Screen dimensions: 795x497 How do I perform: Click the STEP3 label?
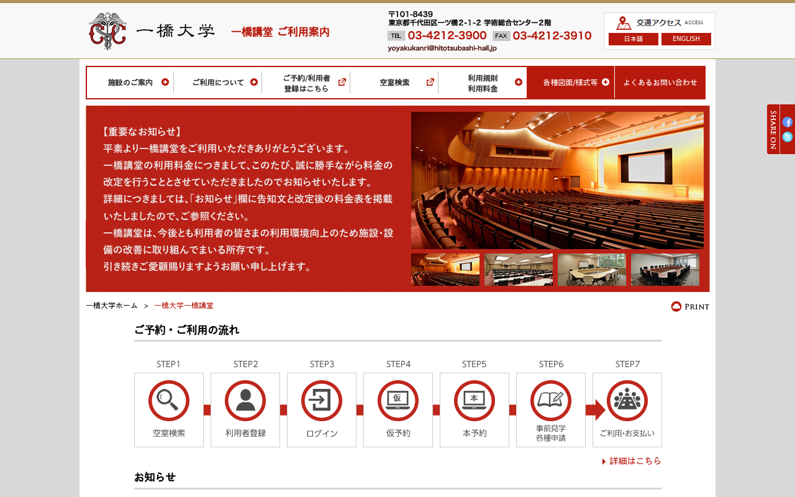[x=322, y=364]
